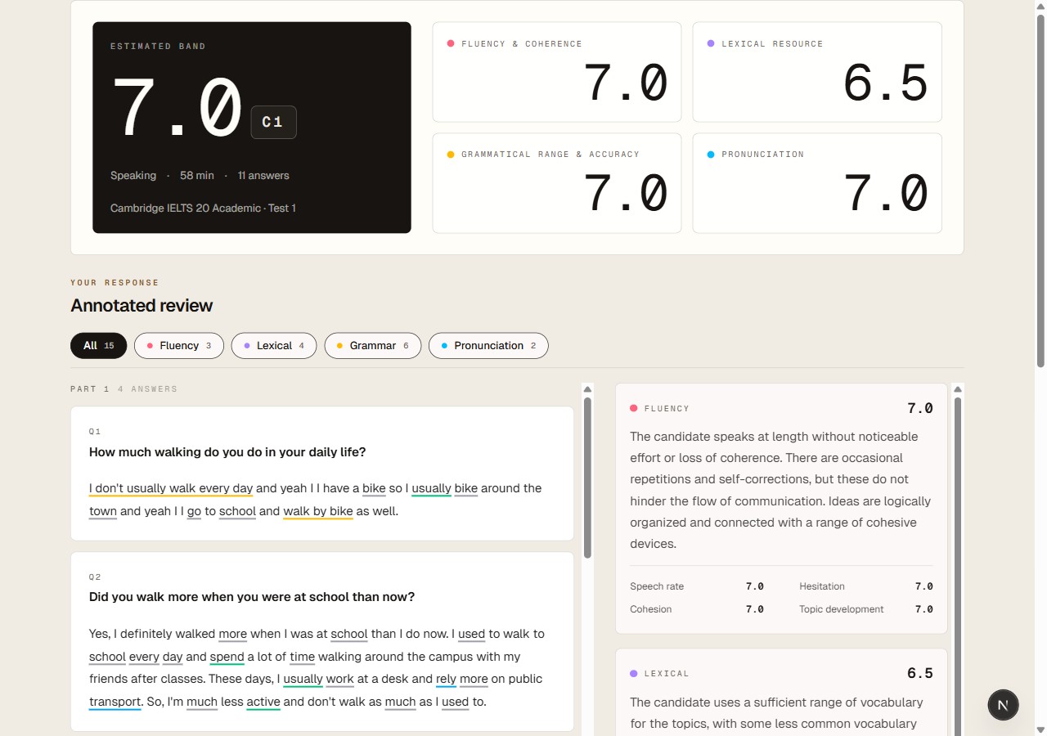Click the page scrollbar up arrow

click(1040, 6)
